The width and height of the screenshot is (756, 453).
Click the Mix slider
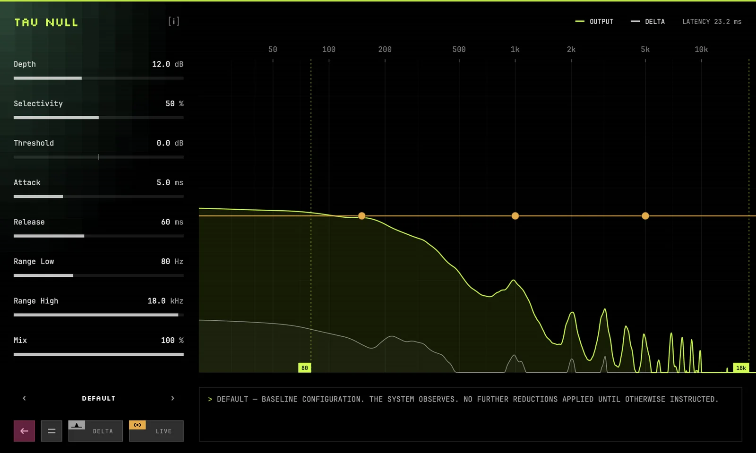click(99, 354)
